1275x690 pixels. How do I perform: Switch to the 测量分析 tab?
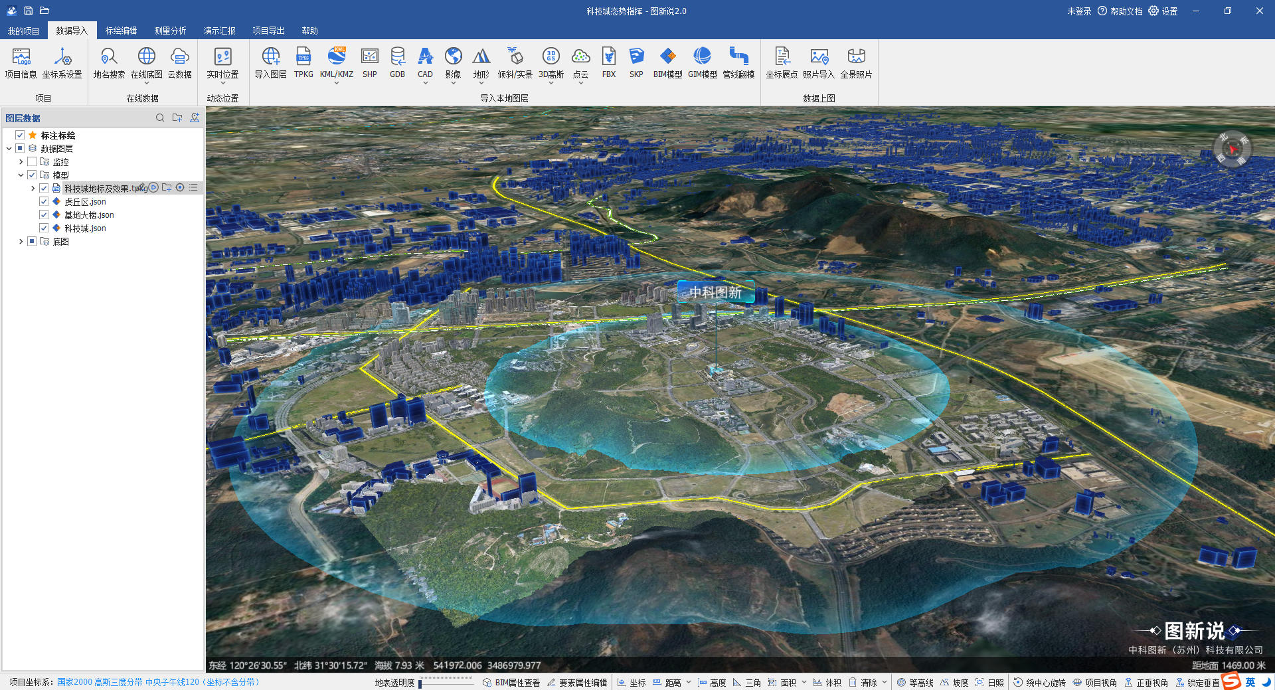point(170,31)
